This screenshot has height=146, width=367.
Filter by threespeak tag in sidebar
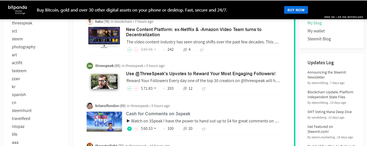point(22,23)
